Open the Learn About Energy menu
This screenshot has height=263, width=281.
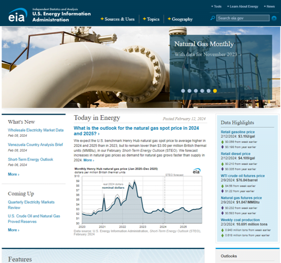click(243, 7)
